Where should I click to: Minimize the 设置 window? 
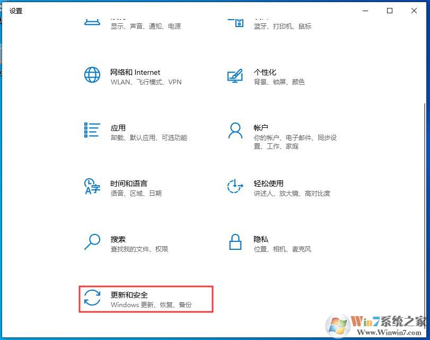[x=365, y=11]
